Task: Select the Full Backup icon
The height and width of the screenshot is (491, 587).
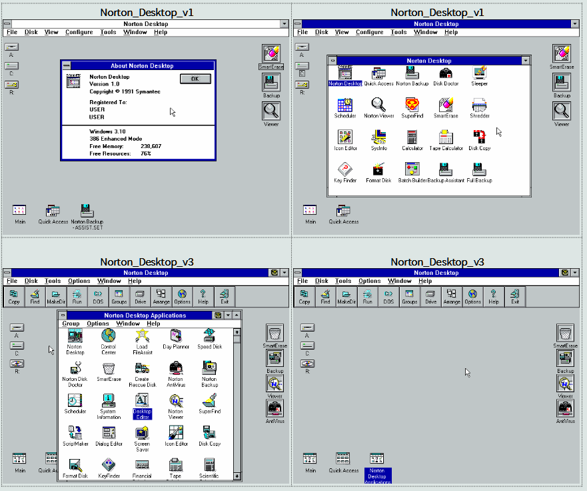Action: point(479,173)
